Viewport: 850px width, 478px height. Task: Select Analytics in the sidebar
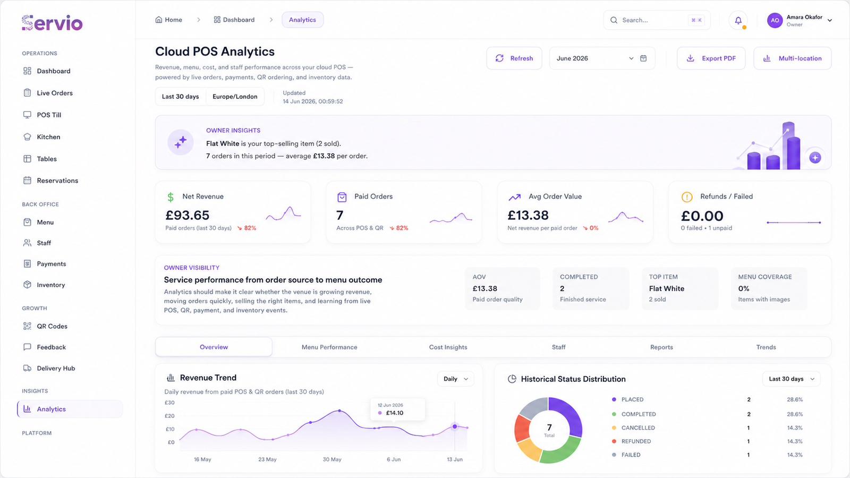(x=70, y=409)
